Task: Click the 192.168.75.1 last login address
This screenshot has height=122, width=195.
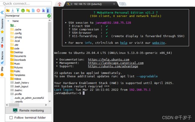Action: click(x=140, y=90)
